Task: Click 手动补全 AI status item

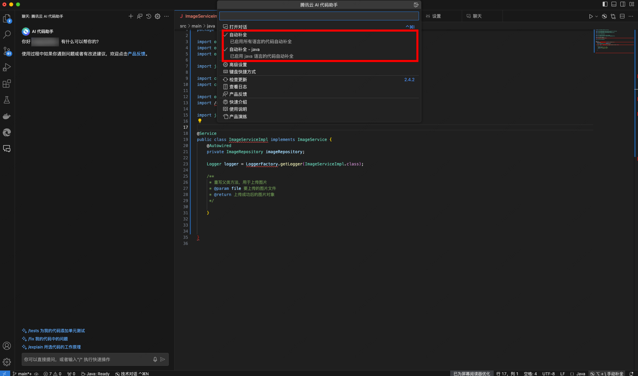Action: point(607,374)
